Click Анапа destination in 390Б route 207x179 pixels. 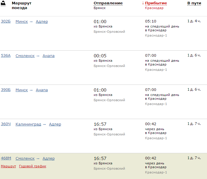pyautogui.click(x=42, y=90)
